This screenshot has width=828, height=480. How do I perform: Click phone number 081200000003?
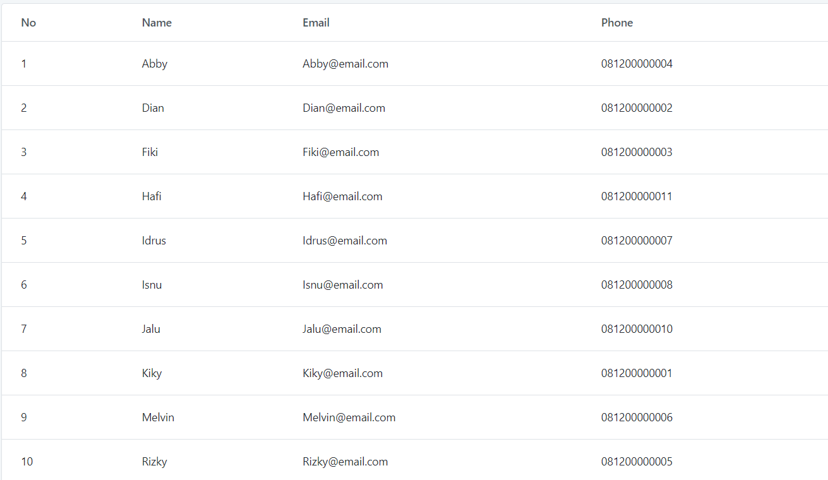point(637,152)
